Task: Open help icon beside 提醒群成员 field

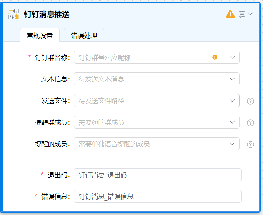Action: coord(250,123)
